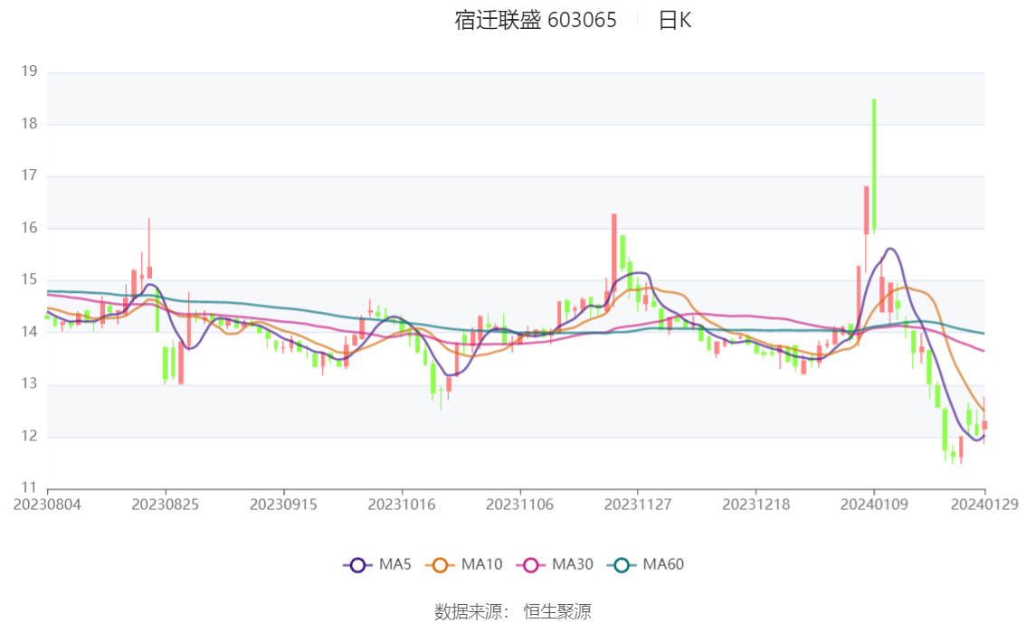Click the y-axis value 13
This screenshot has width=1026, height=623.
29,383
